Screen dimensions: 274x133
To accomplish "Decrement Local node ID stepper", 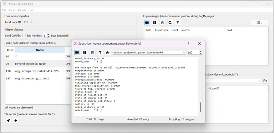I will tap(31, 23).
